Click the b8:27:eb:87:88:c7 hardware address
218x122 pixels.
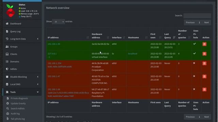coord(100,89)
